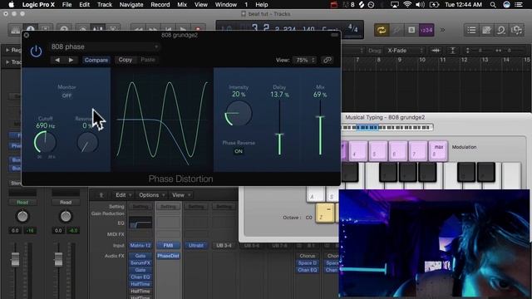
Task: Open the Navigate menu
Action: tap(131, 4)
